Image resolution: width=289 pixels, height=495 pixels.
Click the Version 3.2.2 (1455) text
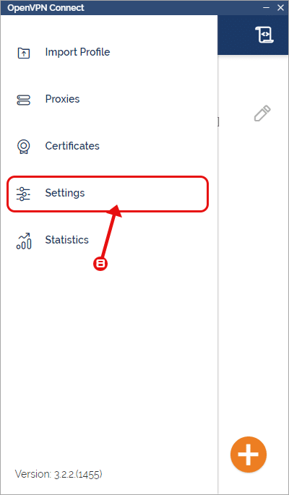point(59,474)
